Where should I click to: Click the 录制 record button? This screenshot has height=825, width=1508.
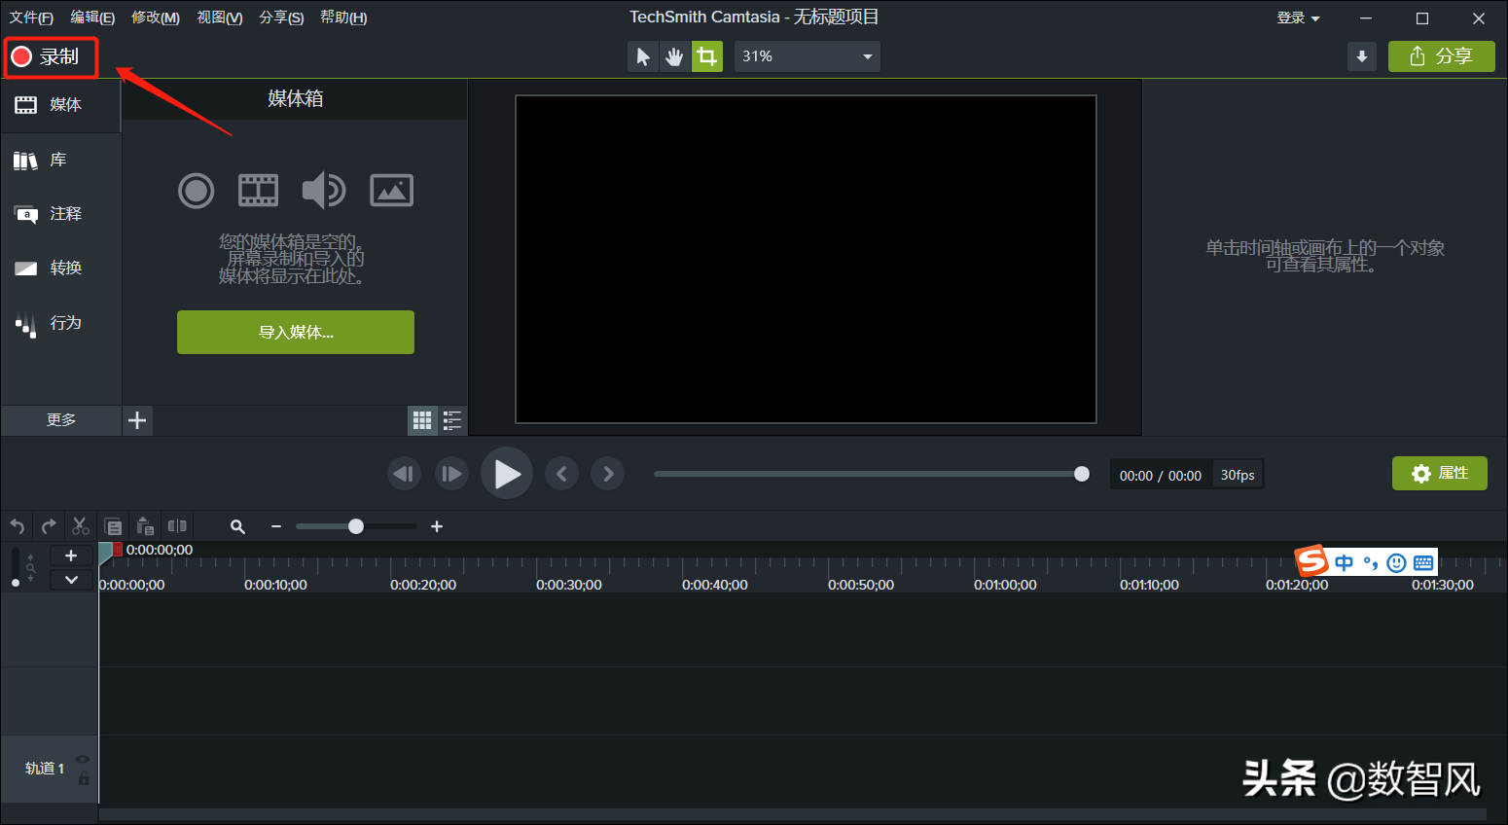point(51,57)
